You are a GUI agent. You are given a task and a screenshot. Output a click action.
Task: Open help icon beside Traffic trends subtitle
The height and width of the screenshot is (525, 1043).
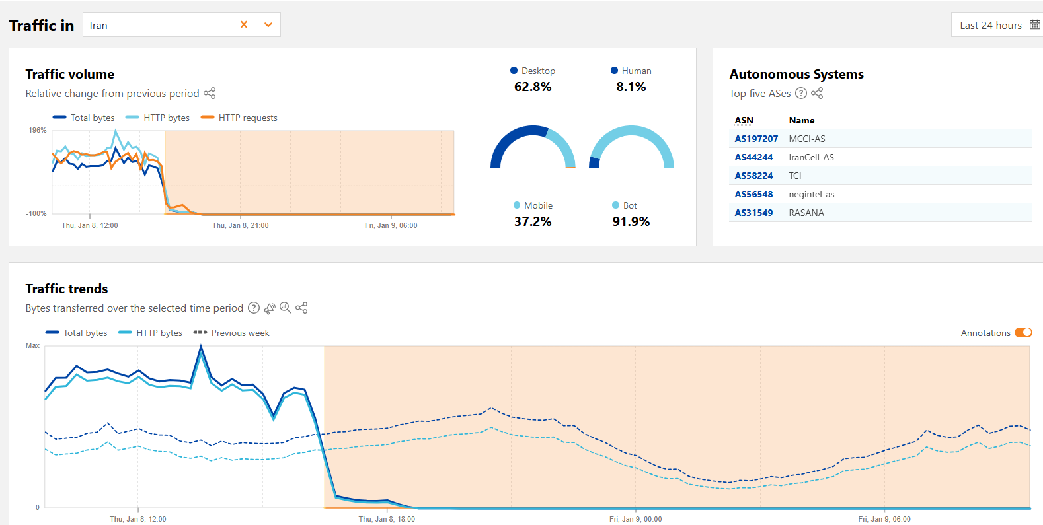[x=253, y=308]
